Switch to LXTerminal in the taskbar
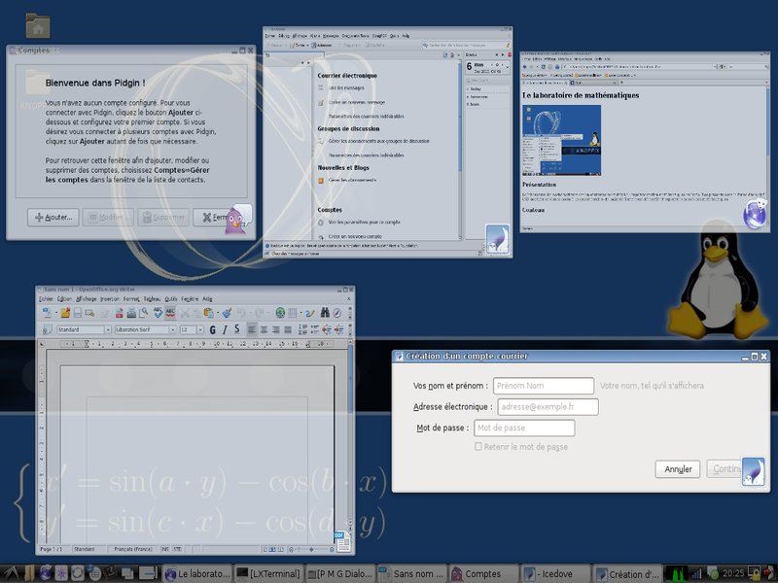Image resolution: width=778 pixels, height=583 pixels. (x=268, y=574)
